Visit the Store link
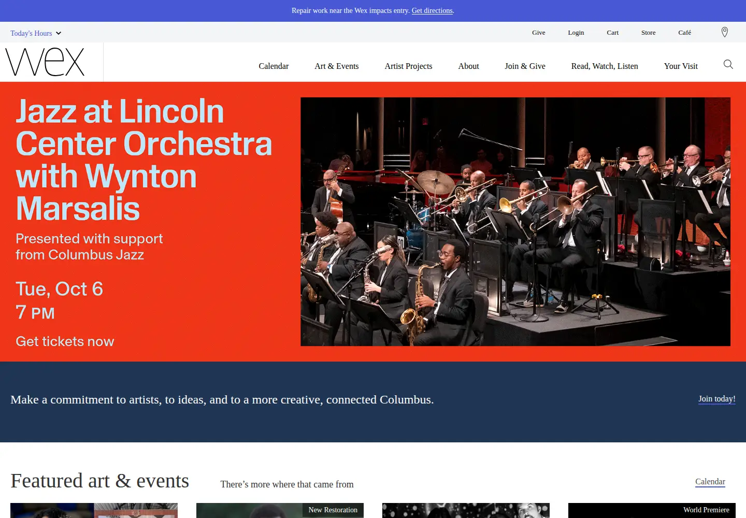Viewport: 746px width, 518px height. [x=648, y=33]
